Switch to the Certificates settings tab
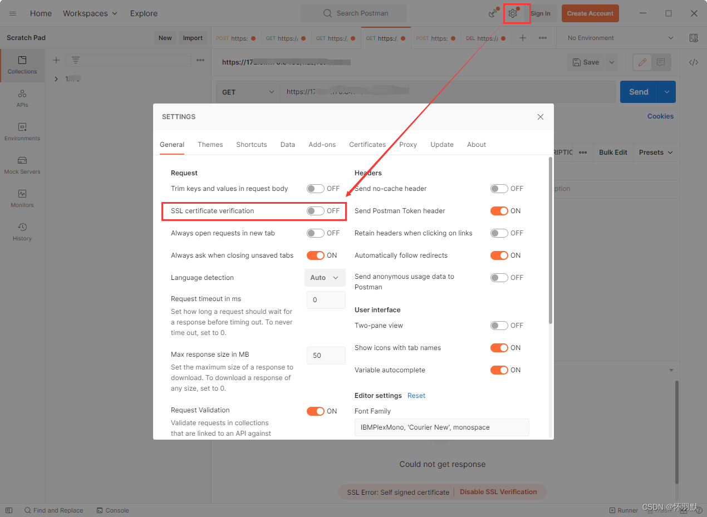707x517 pixels. tap(367, 145)
